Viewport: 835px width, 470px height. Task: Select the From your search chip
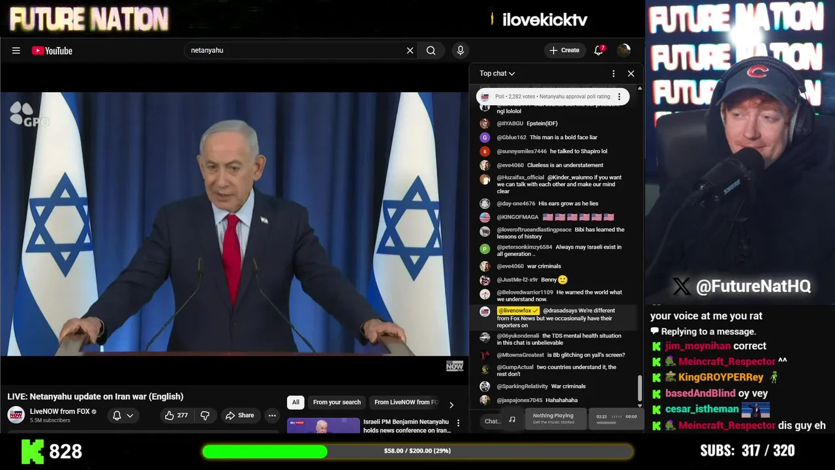337,402
